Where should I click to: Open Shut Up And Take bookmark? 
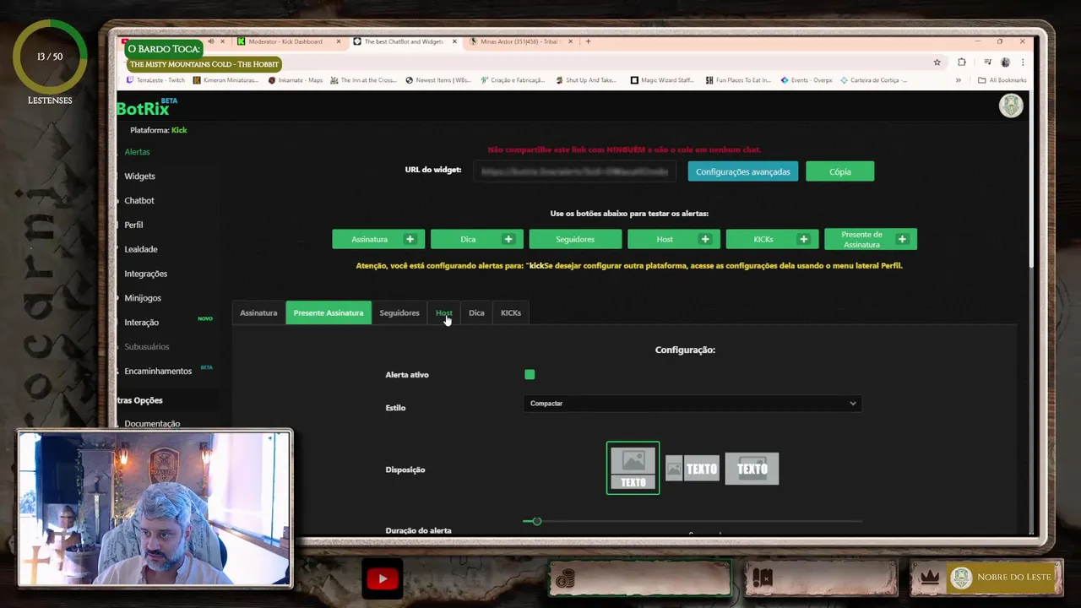[x=587, y=80]
